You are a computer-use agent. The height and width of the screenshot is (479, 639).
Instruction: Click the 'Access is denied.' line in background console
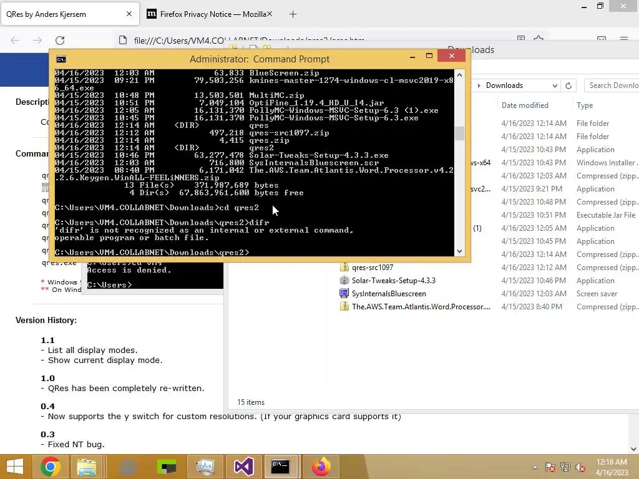click(x=129, y=270)
